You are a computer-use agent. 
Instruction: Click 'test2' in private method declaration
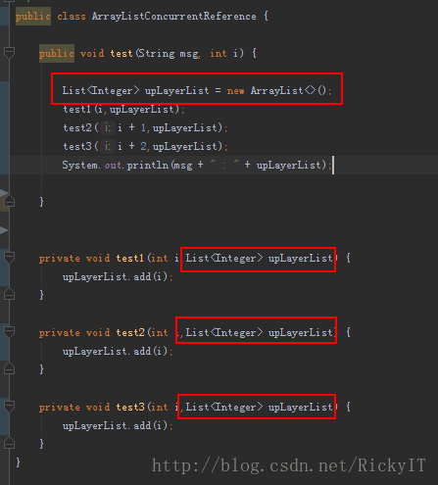(130, 333)
